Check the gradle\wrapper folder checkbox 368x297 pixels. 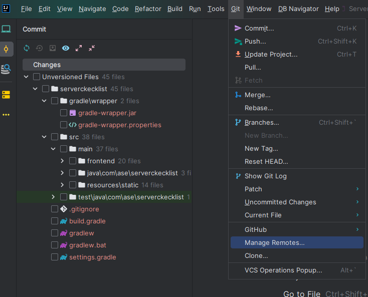55,101
